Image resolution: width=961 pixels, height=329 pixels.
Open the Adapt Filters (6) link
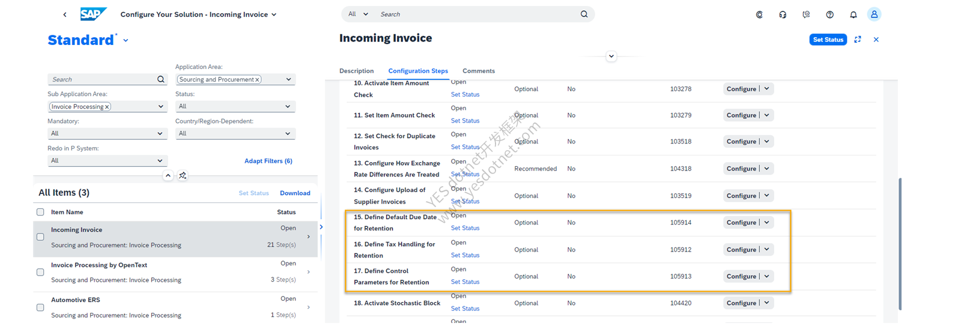click(268, 161)
